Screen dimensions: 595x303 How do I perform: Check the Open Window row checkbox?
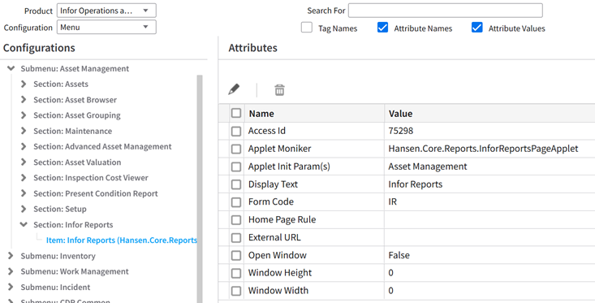tap(236, 256)
